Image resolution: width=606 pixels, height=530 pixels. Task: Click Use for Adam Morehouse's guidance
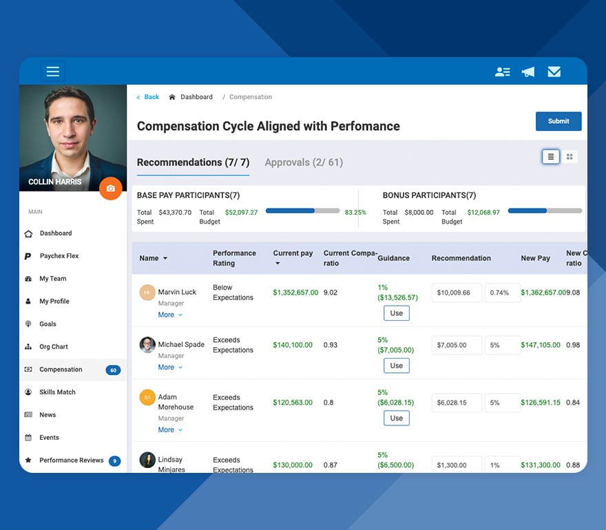pos(396,418)
